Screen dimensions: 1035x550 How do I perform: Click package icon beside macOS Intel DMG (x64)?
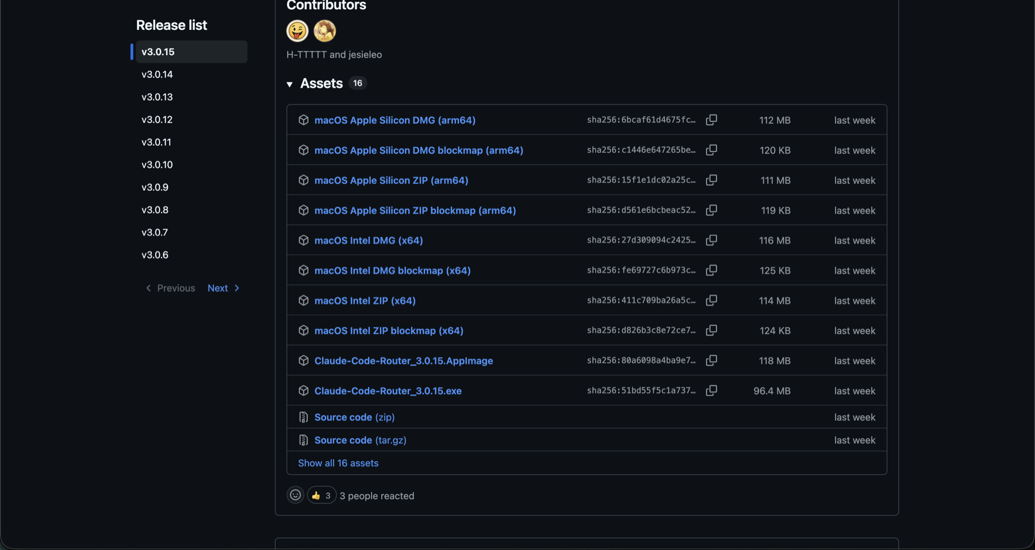click(304, 240)
